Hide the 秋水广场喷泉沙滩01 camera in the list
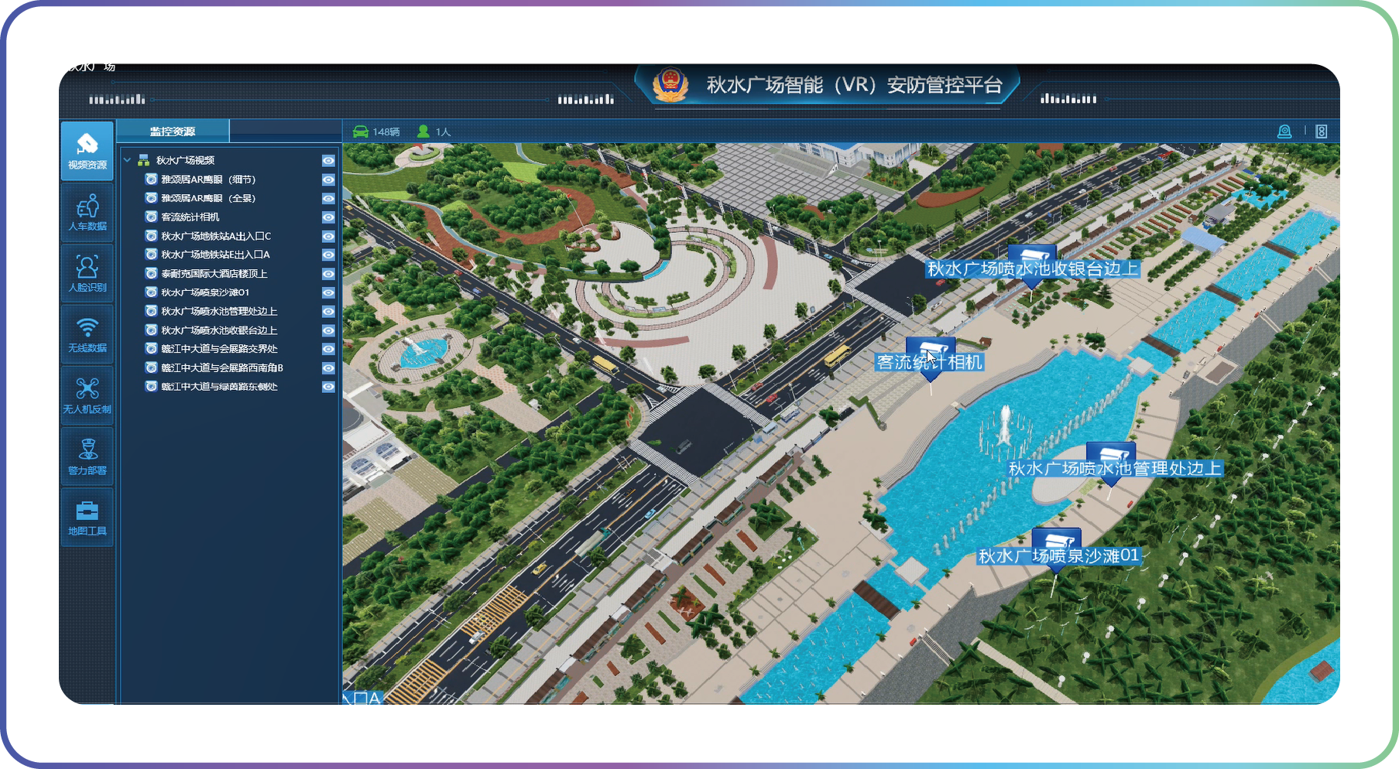 [x=328, y=292]
